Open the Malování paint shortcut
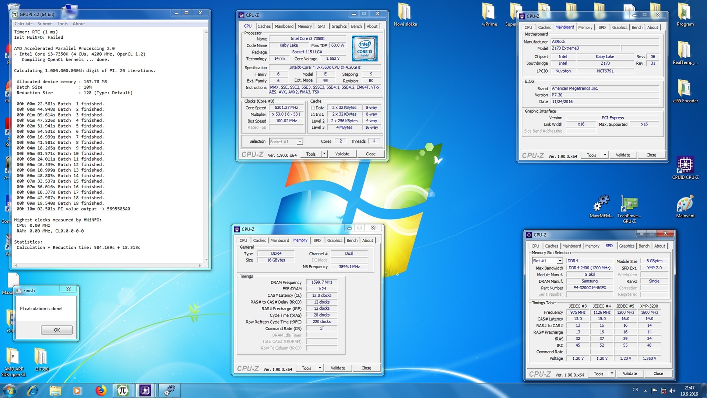707x398 pixels. coord(685,206)
